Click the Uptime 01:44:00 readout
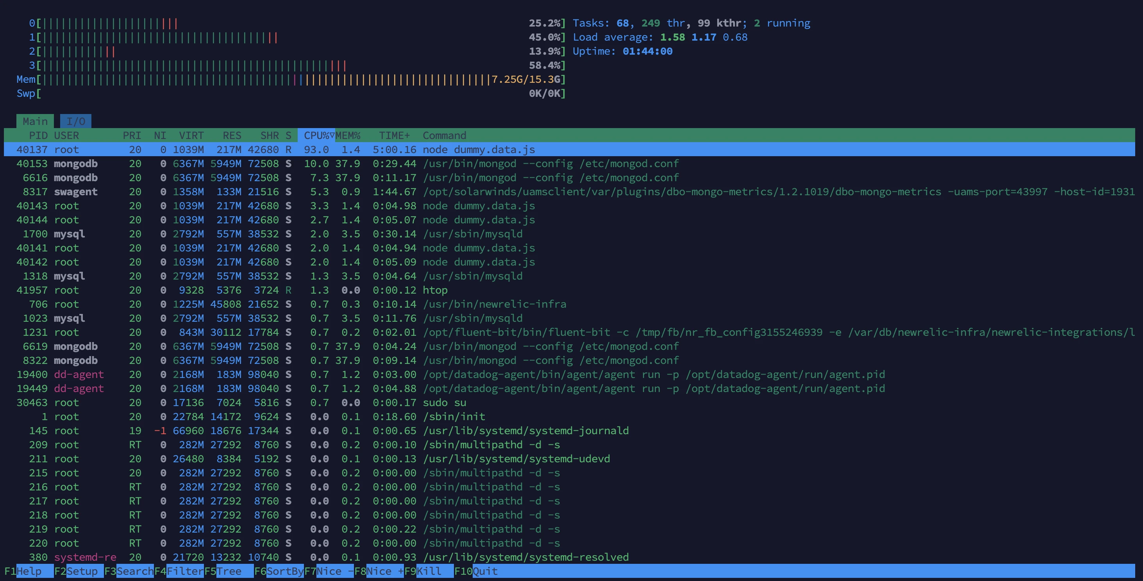 pyautogui.click(x=623, y=52)
